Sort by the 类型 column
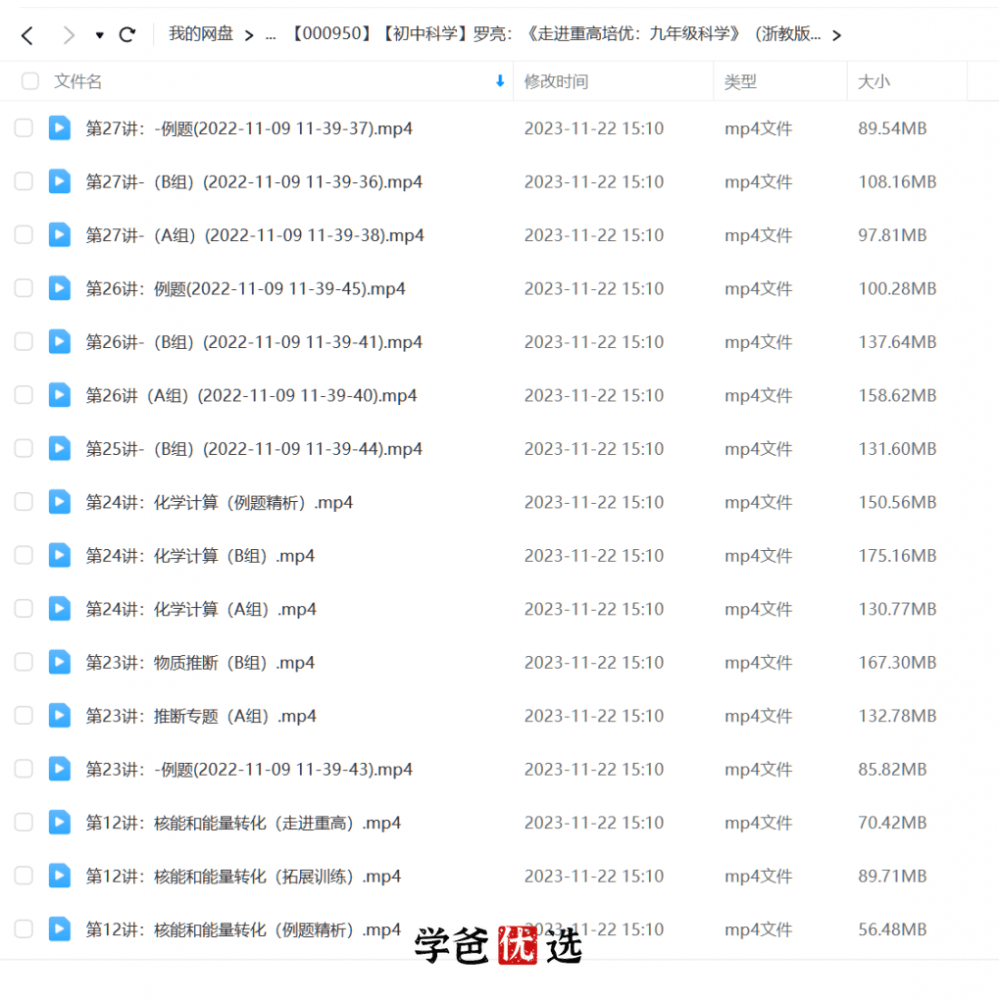 click(740, 81)
